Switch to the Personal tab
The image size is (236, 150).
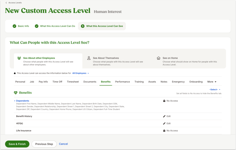[20, 82]
